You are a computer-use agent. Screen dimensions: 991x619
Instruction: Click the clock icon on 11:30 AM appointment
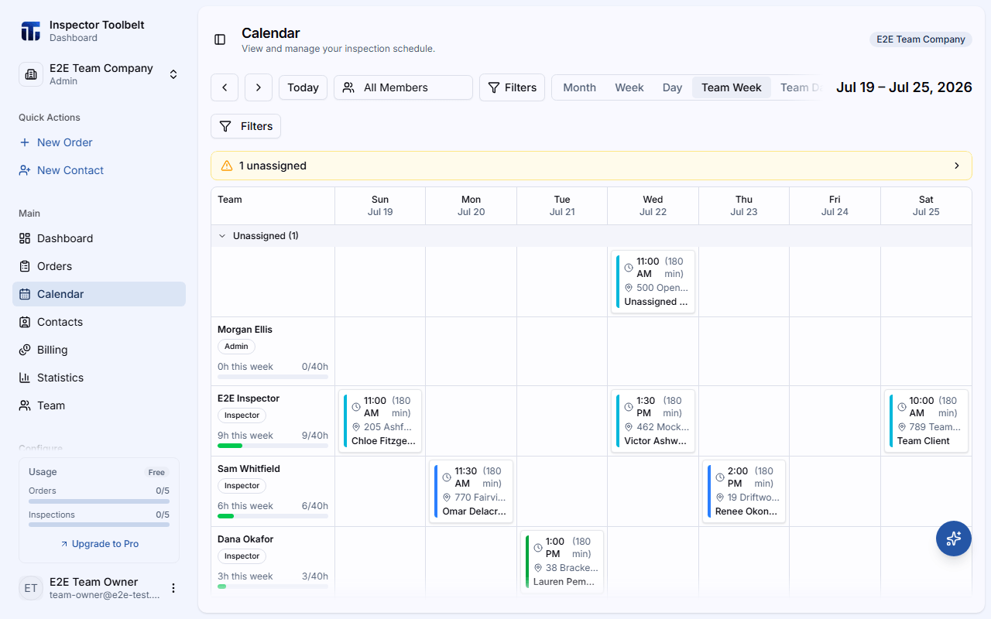coord(447,477)
